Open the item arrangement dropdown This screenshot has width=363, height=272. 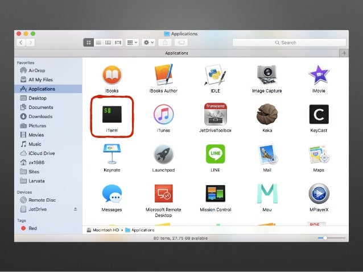pyautogui.click(x=132, y=43)
